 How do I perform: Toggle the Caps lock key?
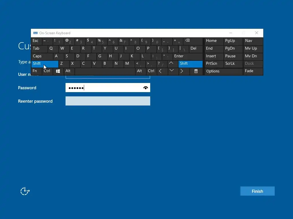click(42, 56)
